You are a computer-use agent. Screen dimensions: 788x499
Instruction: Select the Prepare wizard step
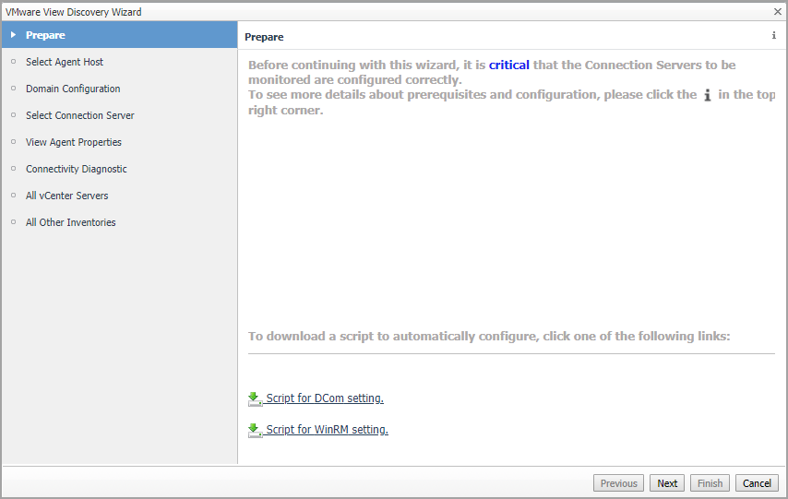[46, 35]
